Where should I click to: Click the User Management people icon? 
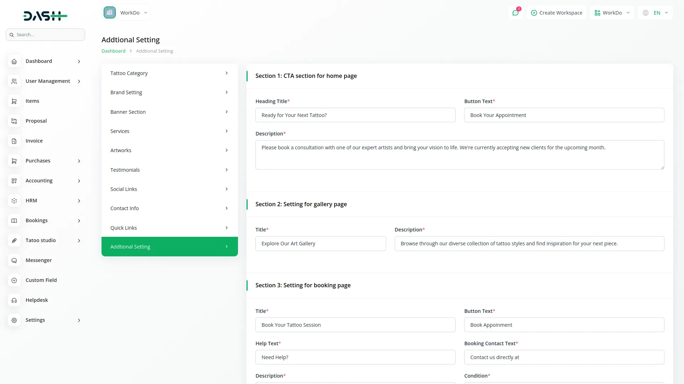pyautogui.click(x=14, y=81)
